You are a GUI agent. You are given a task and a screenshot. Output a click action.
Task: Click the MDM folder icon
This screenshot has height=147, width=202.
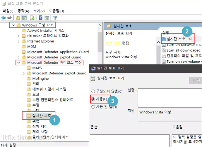click(x=23, y=47)
